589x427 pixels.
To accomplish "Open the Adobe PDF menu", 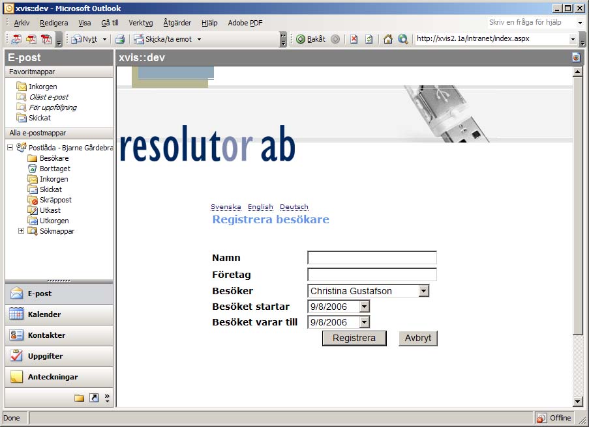I will click(x=245, y=23).
